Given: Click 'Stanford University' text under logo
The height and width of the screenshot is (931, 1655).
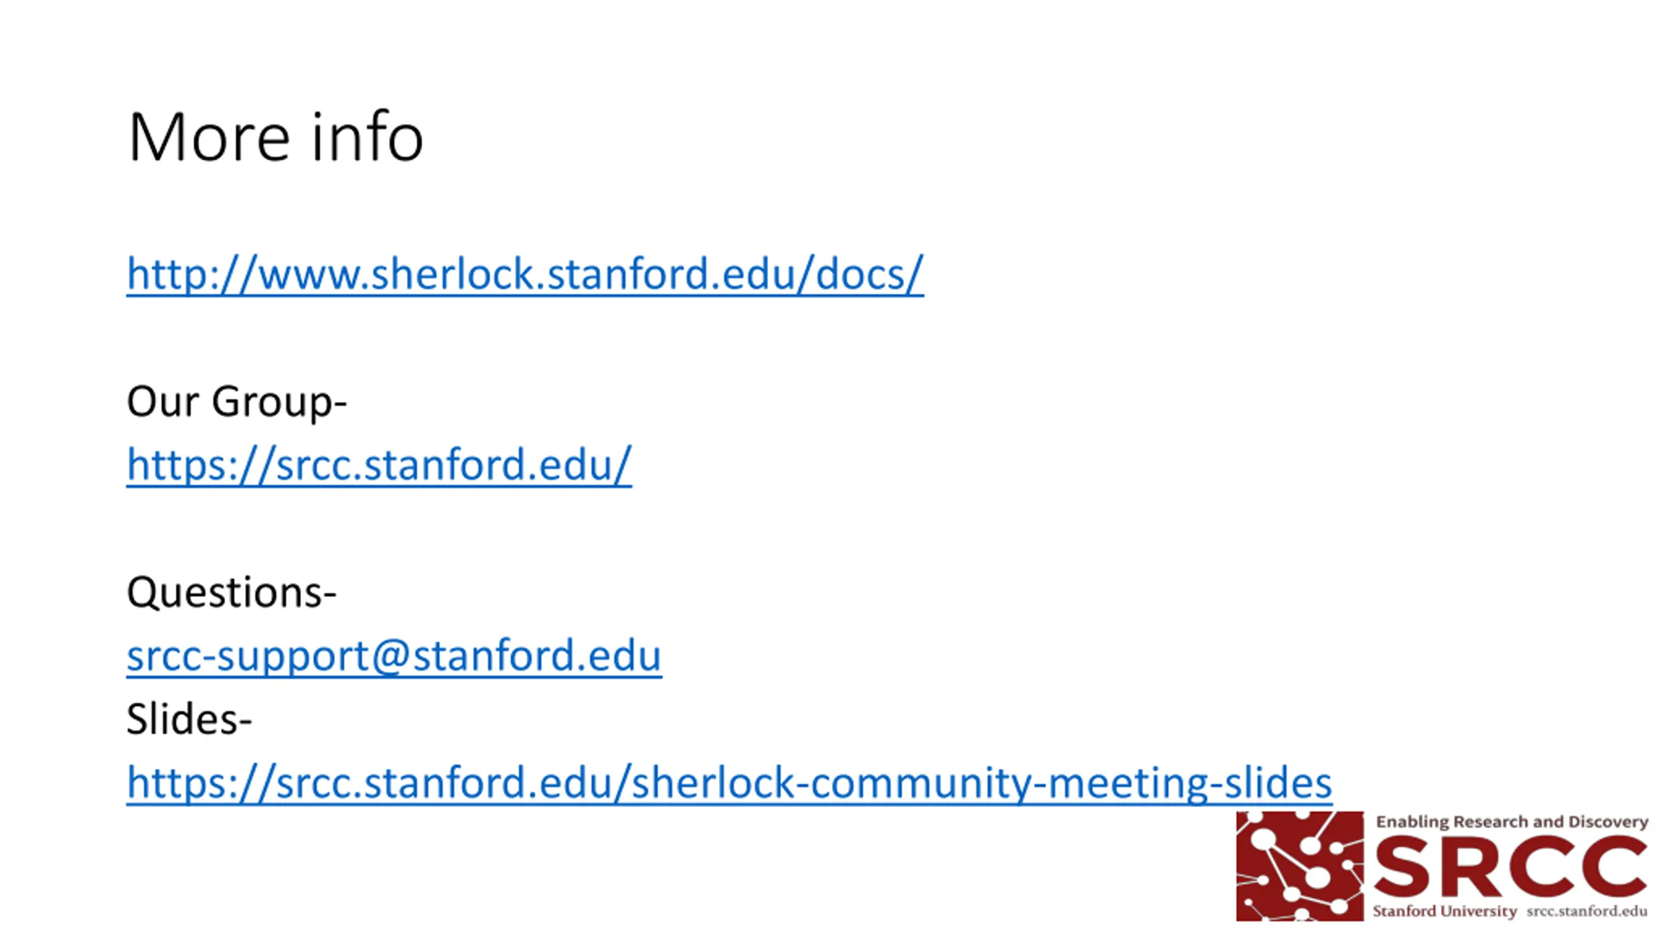Looking at the screenshot, I should click(1444, 911).
